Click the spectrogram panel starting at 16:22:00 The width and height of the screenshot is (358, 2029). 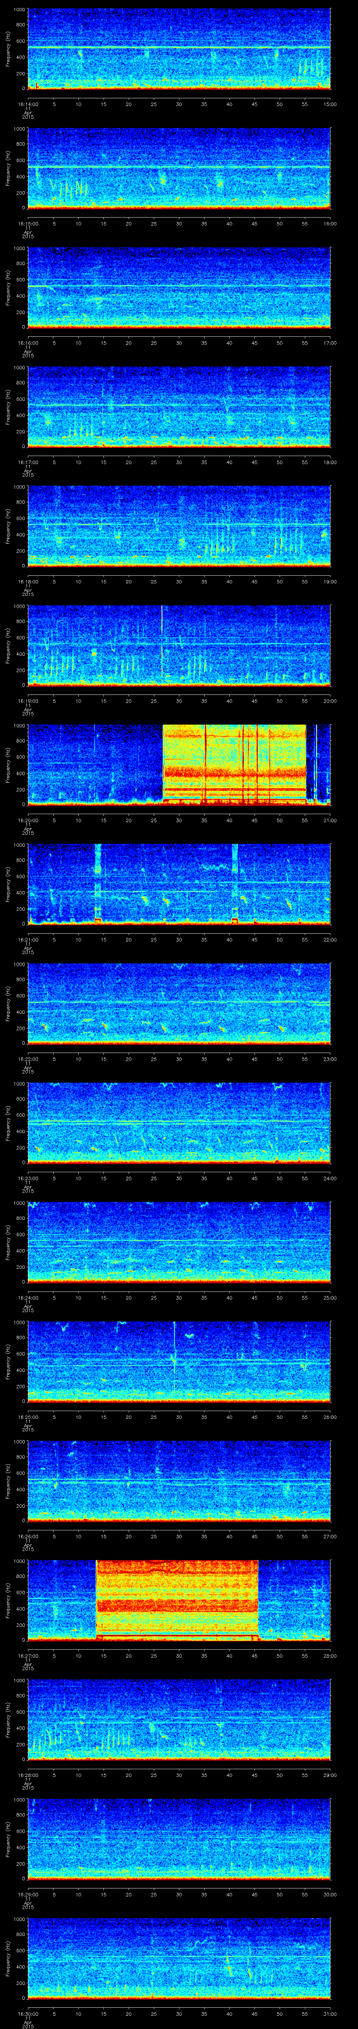point(179,1003)
